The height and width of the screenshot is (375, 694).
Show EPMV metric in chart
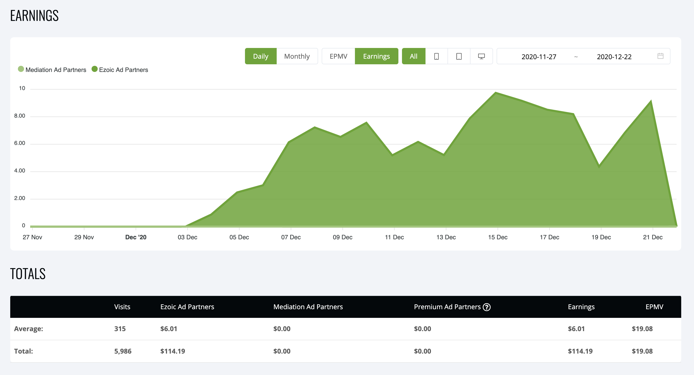pos(338,56)
